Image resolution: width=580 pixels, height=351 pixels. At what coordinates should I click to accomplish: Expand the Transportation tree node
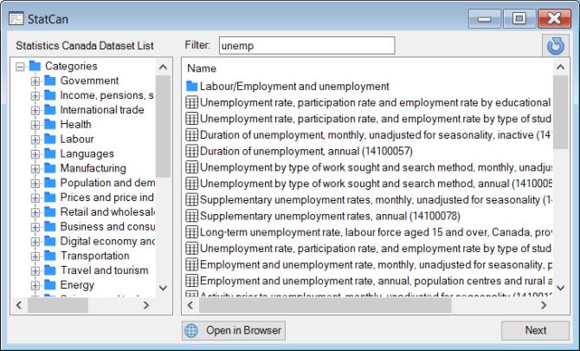(x=35, y=257)
